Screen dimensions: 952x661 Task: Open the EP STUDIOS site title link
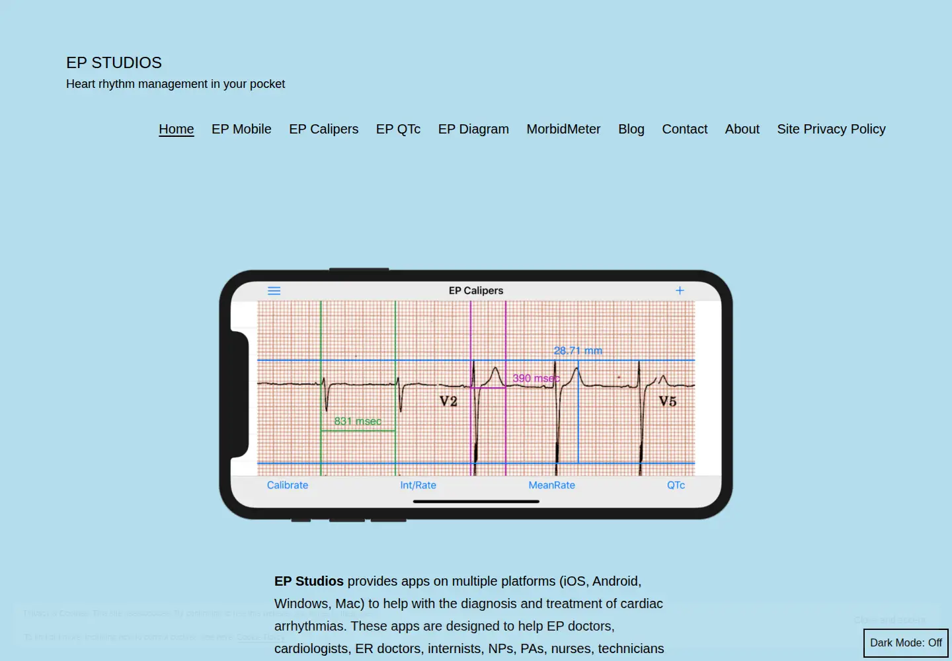click(114, 63)
